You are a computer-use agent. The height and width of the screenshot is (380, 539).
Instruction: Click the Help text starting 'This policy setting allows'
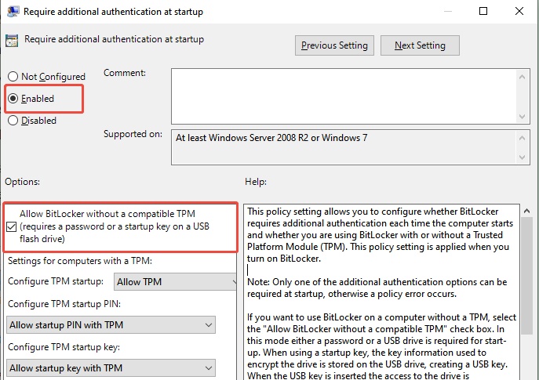pos(381,235)
